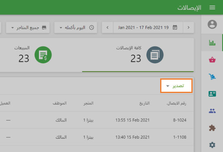The image size is (223, 152).
Task: Click the المتجر column header
Action: 88,103
